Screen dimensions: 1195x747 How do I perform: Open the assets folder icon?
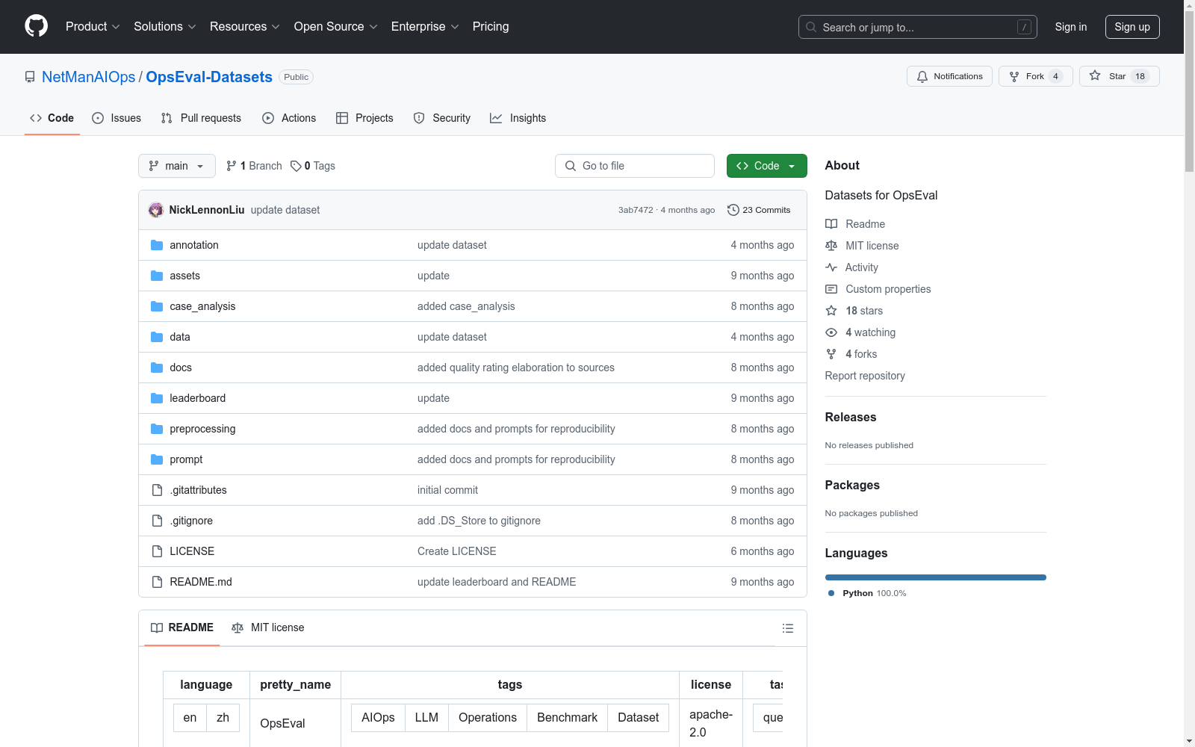point(157,276)
